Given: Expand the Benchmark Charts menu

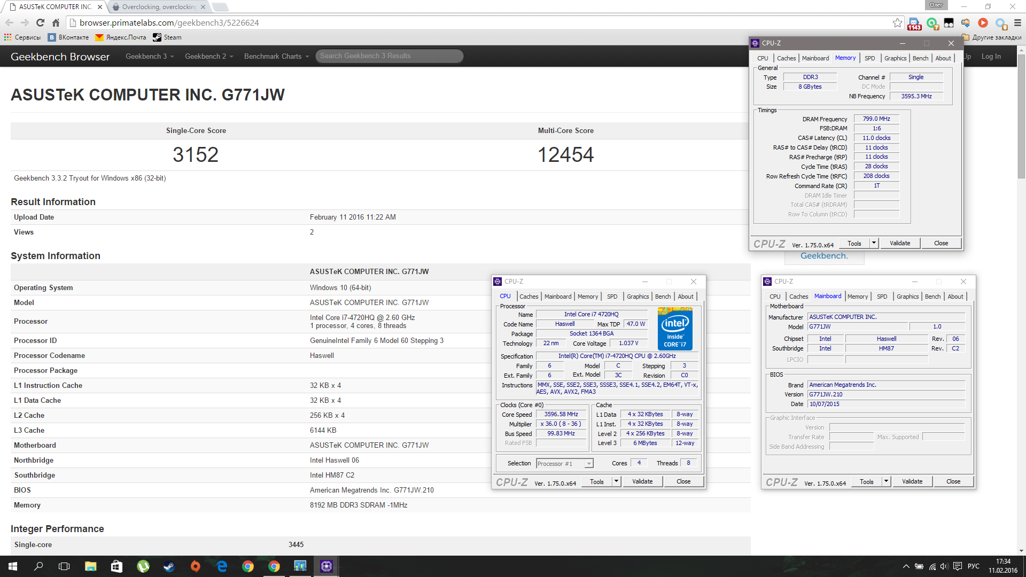Looking at the screenshot, I should (276, 56).
